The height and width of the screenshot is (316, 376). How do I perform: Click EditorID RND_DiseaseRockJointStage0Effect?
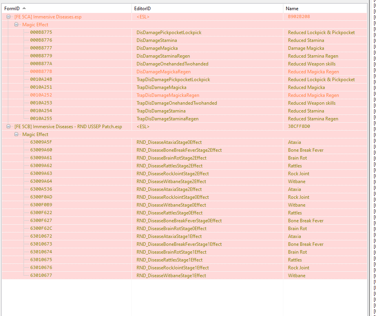(x=173, y=197)
